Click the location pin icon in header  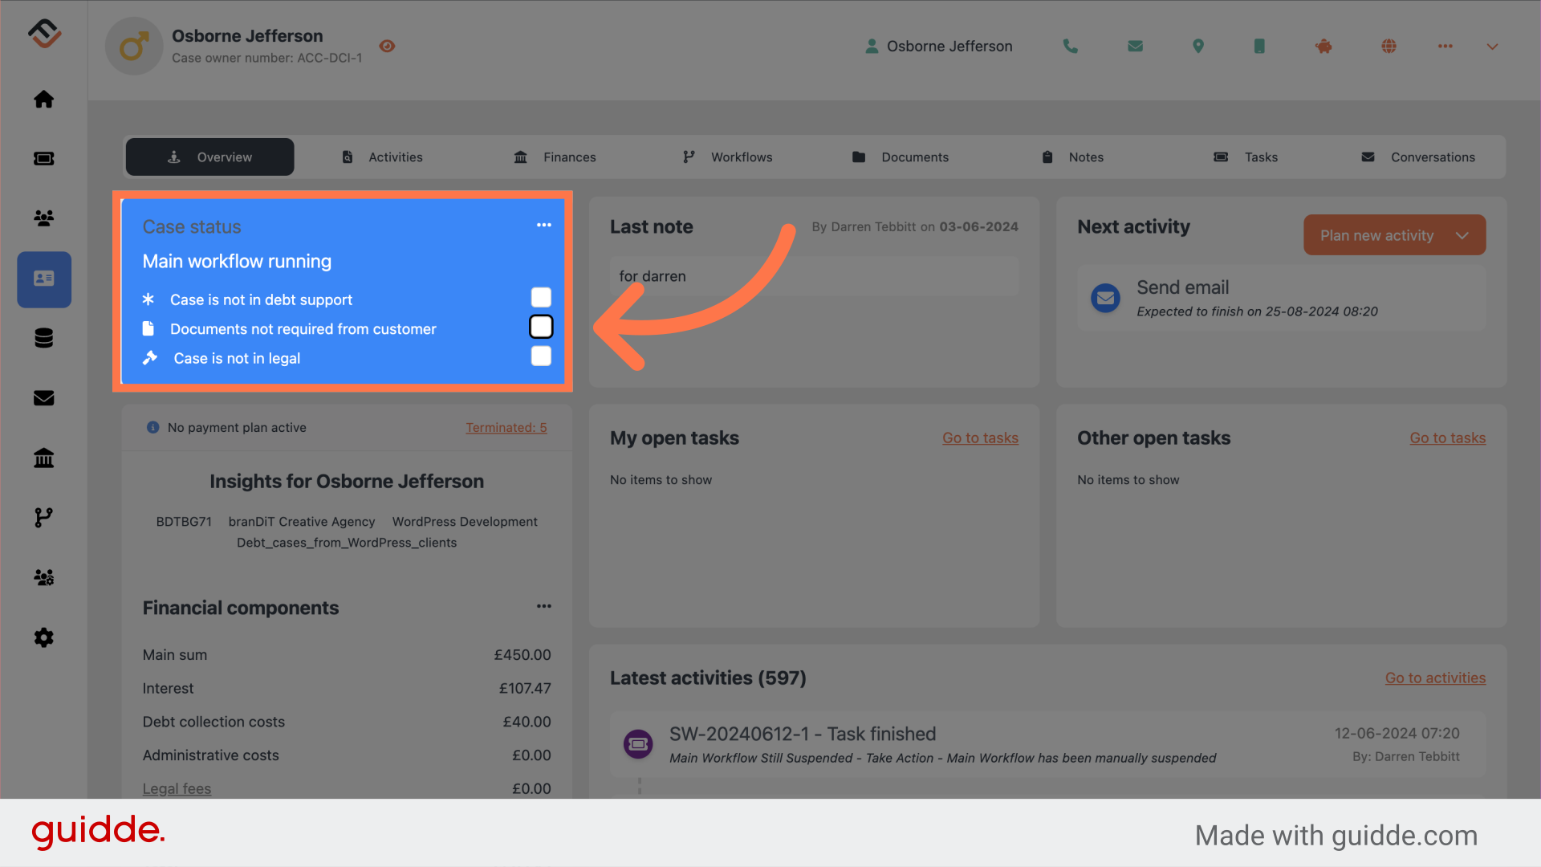(x=1198, y=47)
